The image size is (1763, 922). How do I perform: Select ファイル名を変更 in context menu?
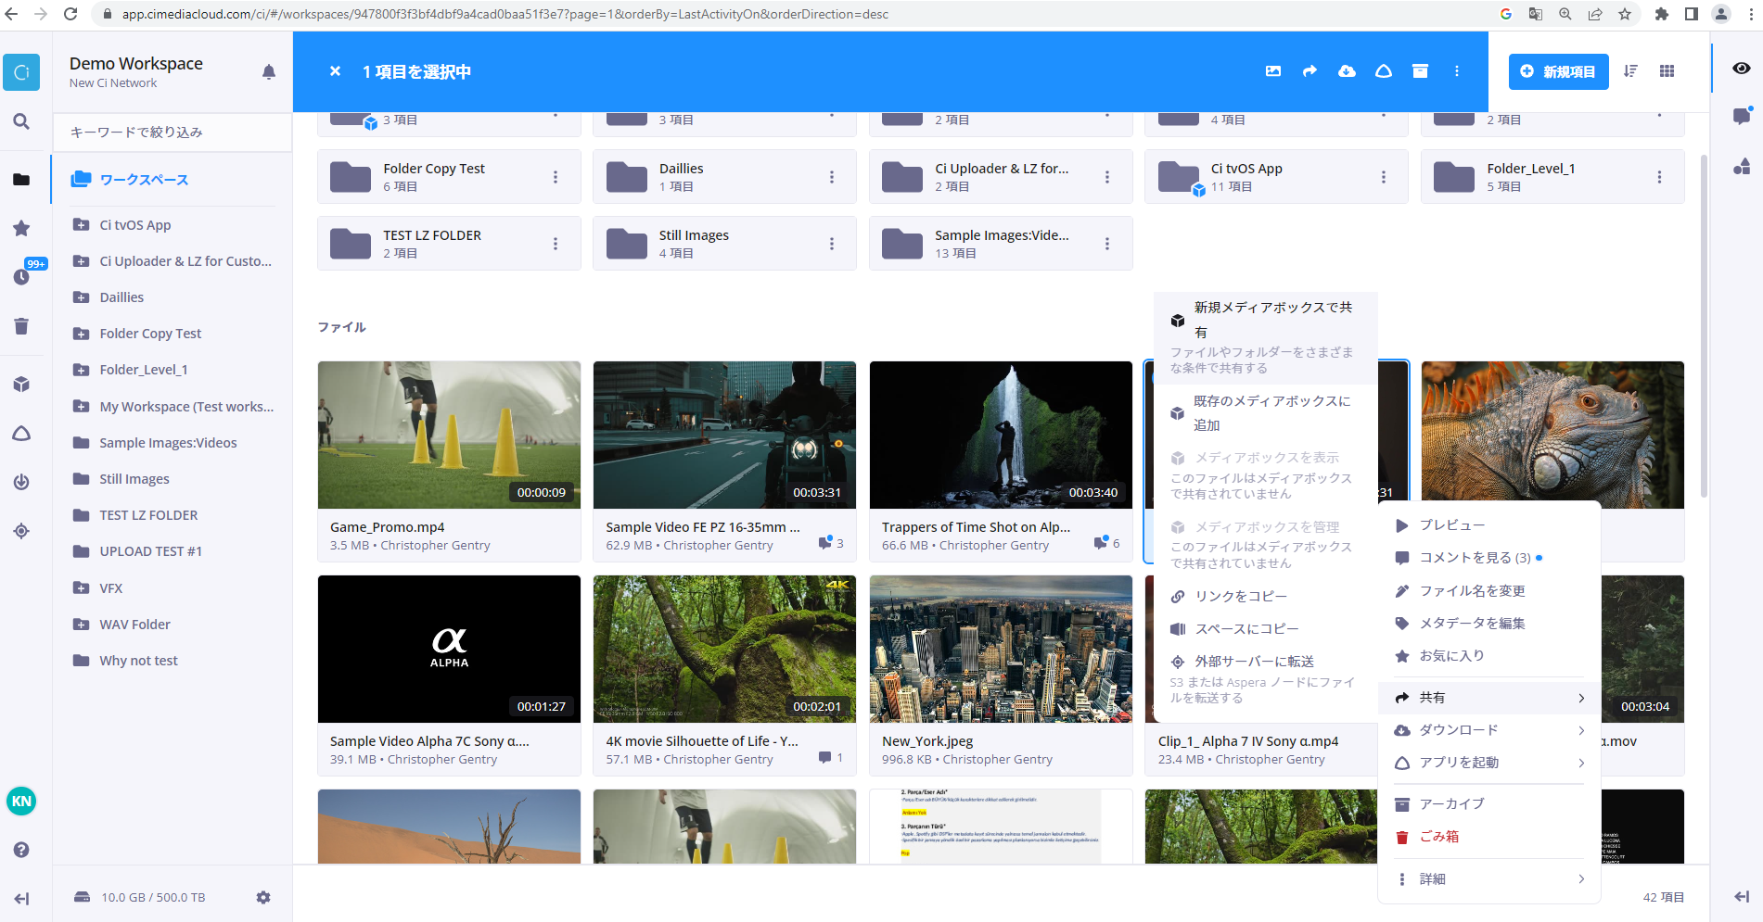[x=1489, y=591]
